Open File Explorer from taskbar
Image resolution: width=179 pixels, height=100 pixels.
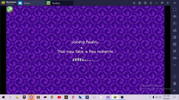click(17, 97)
